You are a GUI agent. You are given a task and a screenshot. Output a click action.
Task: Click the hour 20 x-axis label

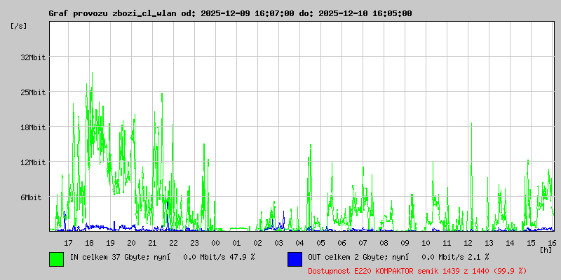tap(131, 243)
